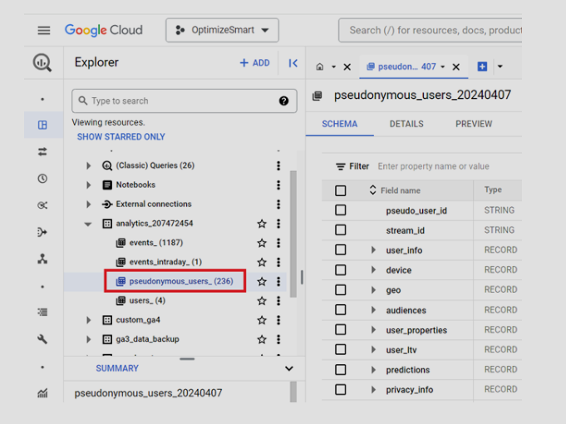Click the Google Cloud logo
This screenshot has height=424, width=566.
pos(104,30)
